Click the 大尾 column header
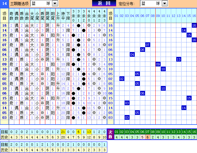The width and height of the screenshot is (197, 153). point(32,16)
